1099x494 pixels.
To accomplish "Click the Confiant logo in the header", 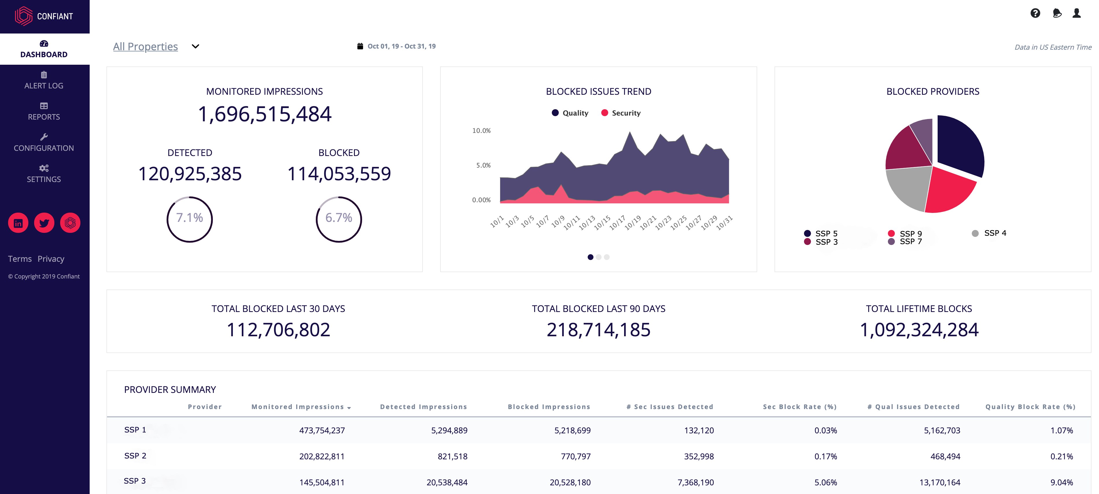I will click(44, 16).
